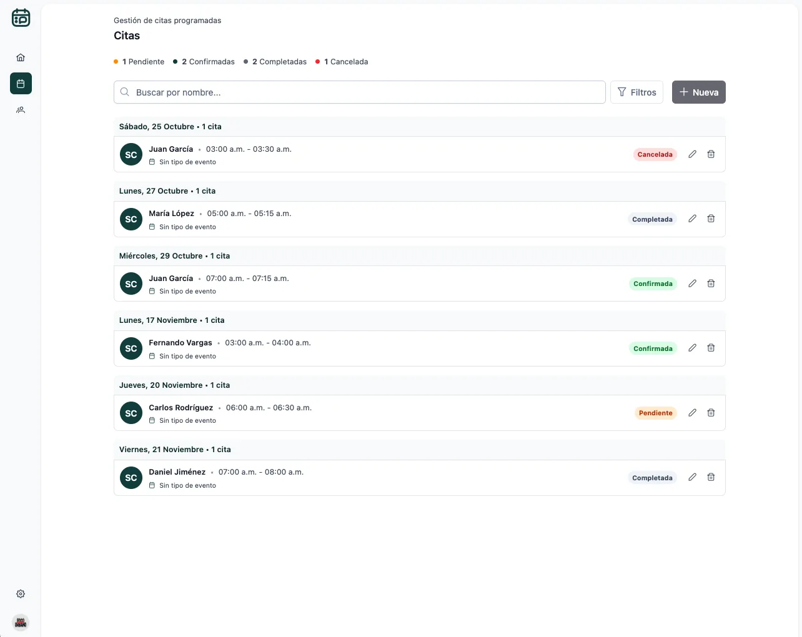The image size is (802, 637).
Task: Delete Juan García's 03:00 a.m. appointment
Action: pos(711,154)
